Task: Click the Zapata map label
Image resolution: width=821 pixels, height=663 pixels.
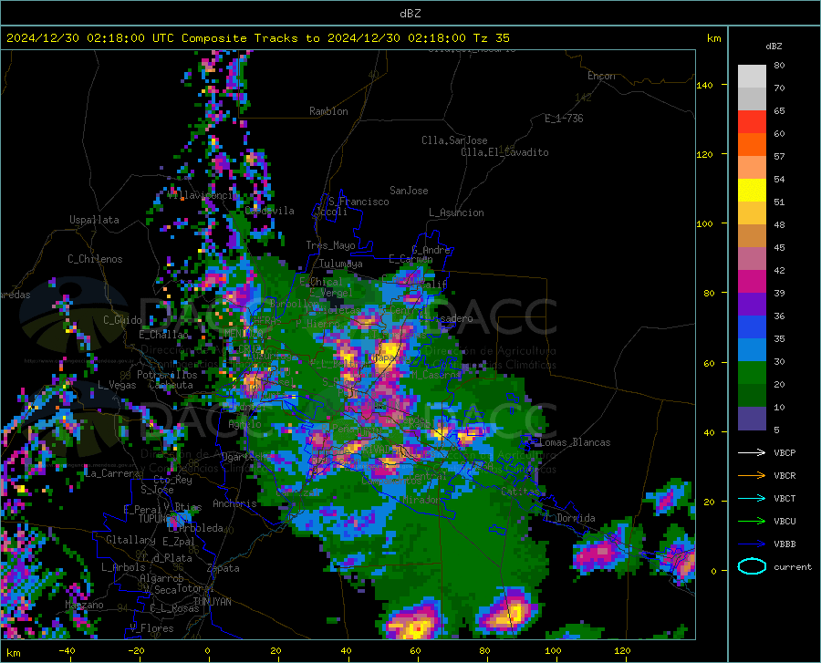Action: (223, 568)
